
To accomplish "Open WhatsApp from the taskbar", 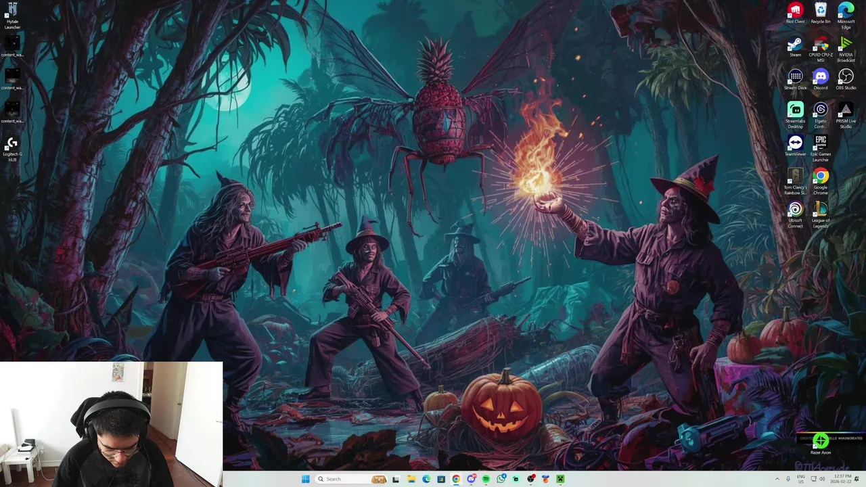I will 501,479.
